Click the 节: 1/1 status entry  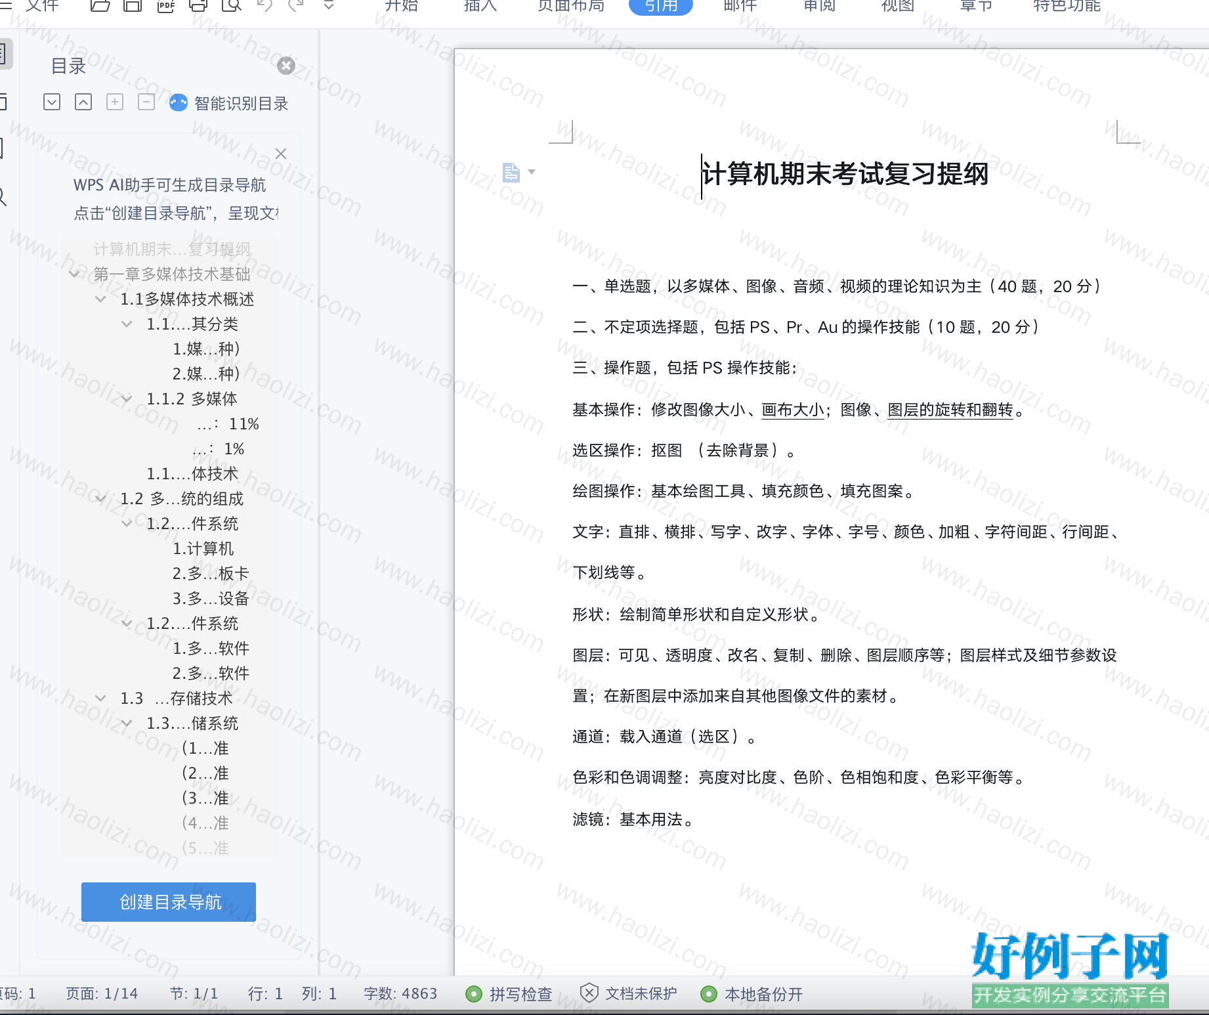pyautogui.click(x=194, y=993)
